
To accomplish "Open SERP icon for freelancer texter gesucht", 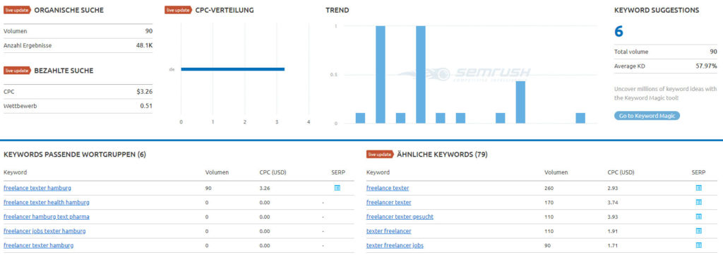I will pos(698,216).
